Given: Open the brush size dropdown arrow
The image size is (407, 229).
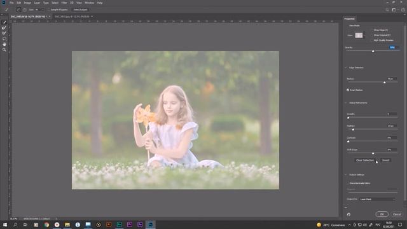Looking at the screenshot, I should pyautogui.click(x=43, y=10).
